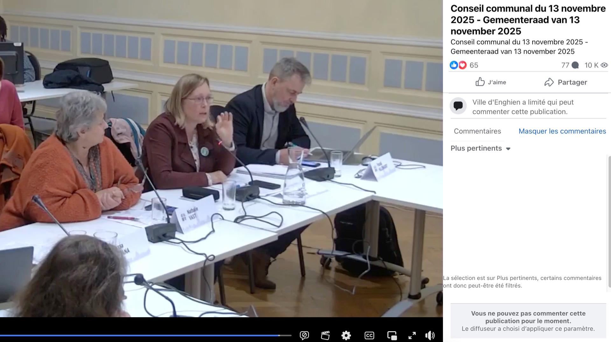The width and height of the screenshot is (611, 342).
Task: Enable picture-in-picture mode
Action: 392,335
